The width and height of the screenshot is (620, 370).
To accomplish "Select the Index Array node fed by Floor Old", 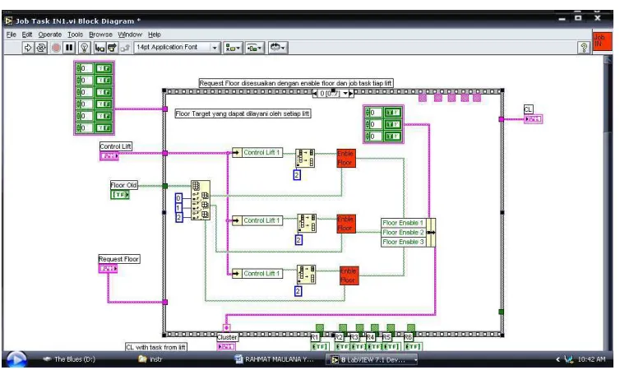I will tap(201, 201).
